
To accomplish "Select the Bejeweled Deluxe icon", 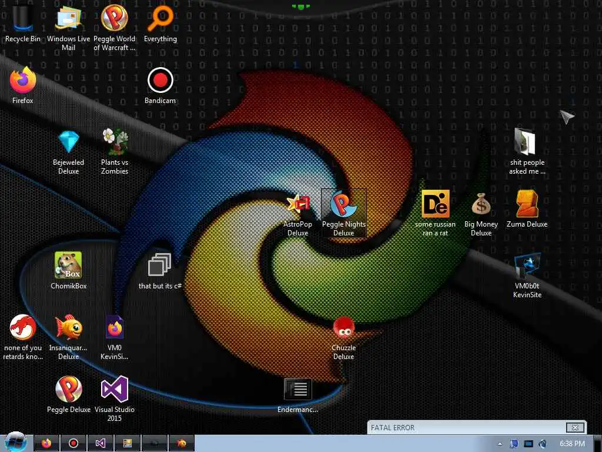I will coord(68,151).
